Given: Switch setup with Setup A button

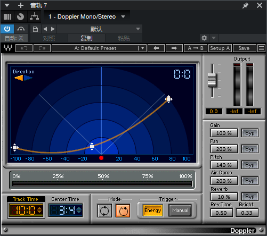Looking at the screenshot, I should click(x=220, y=48).
